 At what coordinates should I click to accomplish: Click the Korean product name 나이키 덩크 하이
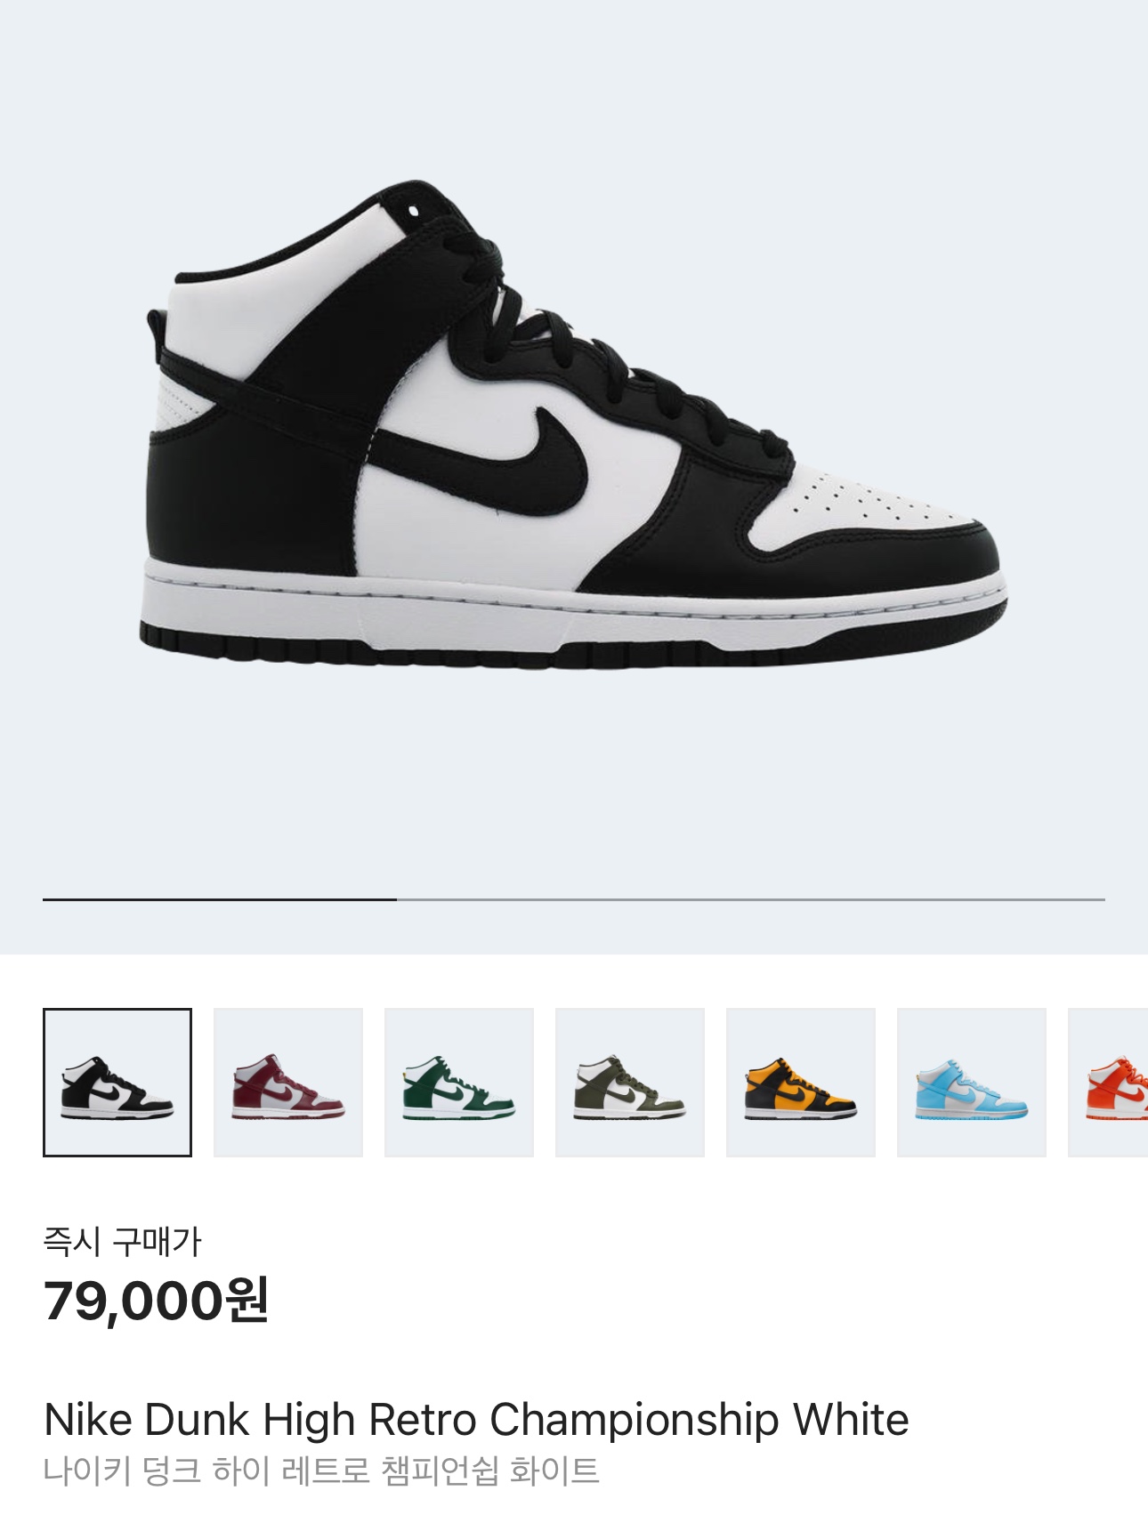pos(156,1471)
